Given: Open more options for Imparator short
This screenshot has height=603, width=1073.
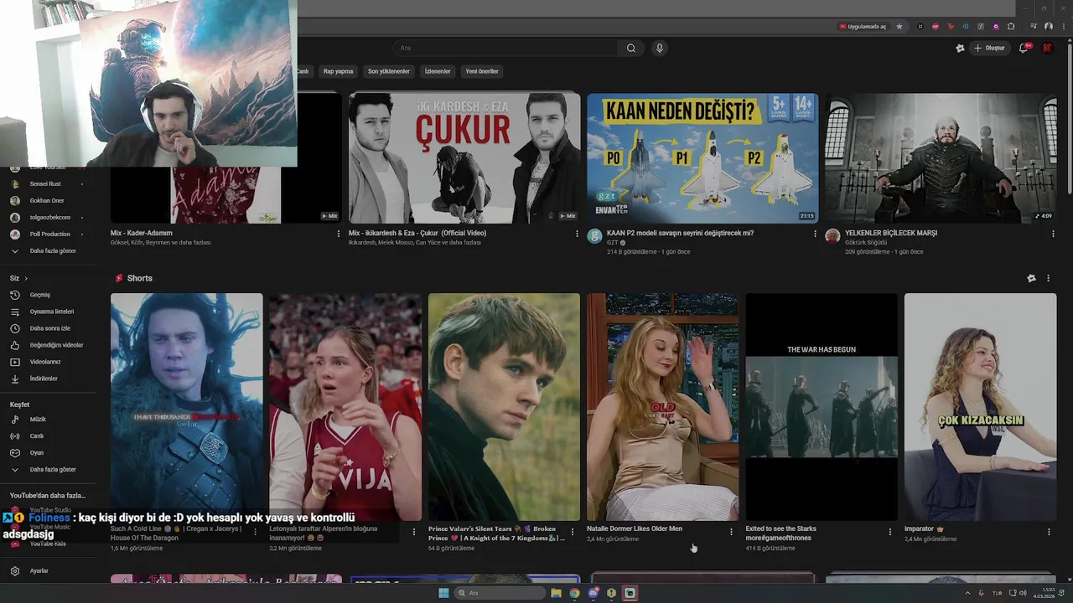Looking at the screenshot, I should point(1049,532).
